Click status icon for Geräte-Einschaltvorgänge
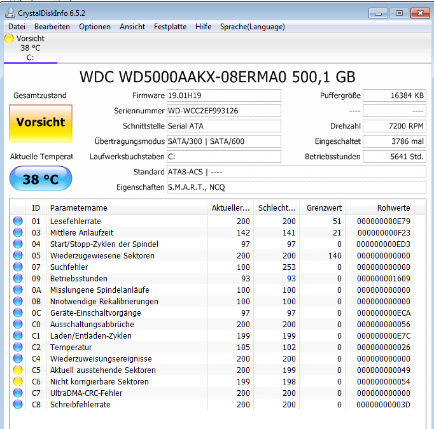Viewport: 434px width, 429px height. pos(18,313)
